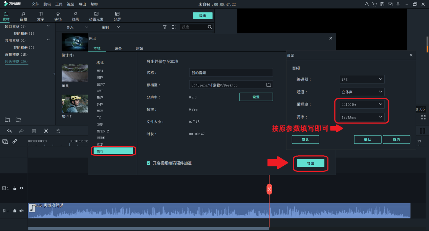Open the shopping cart icon in title bar
Viewport: 429px width, 231px height.
pos(374,4)
